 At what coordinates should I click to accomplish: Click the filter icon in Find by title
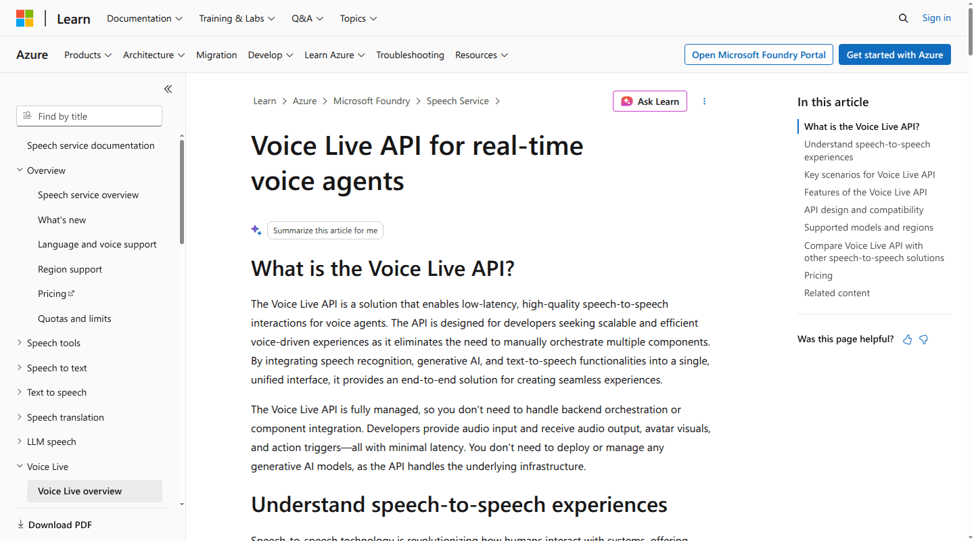27,116
